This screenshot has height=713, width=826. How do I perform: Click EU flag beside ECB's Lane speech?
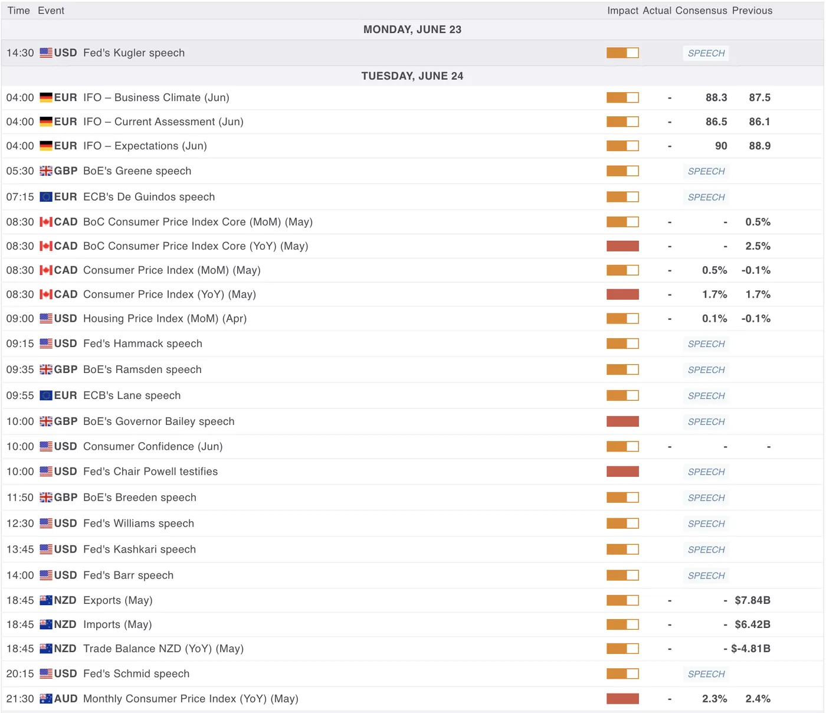[46, 395]
